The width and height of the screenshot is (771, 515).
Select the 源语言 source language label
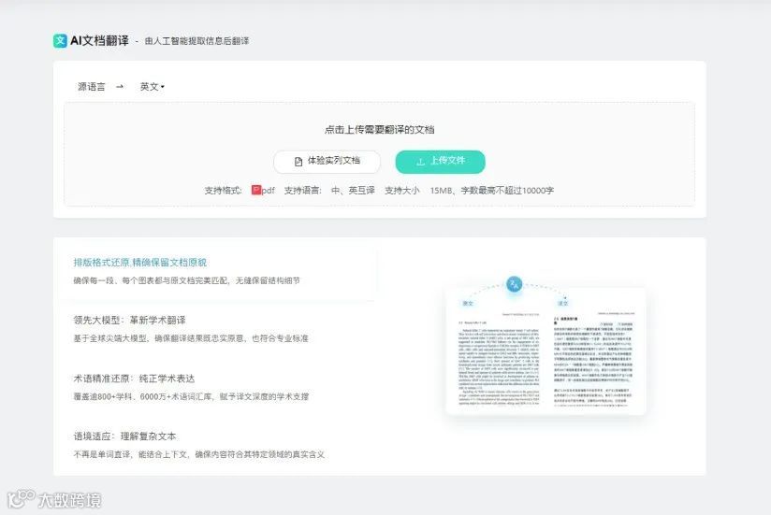coord(92,87)
